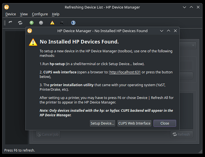205x157 pixels.
Task: Click the refresh devices toolbar icon
Action: pyautogui.click(x=20, y=23)
